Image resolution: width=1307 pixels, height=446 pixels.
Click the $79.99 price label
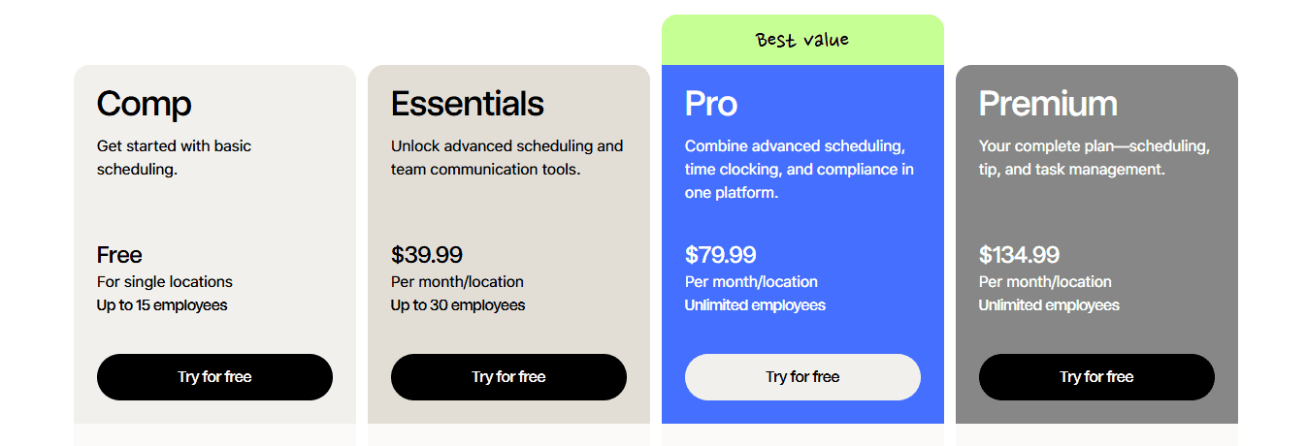[721, 255]
